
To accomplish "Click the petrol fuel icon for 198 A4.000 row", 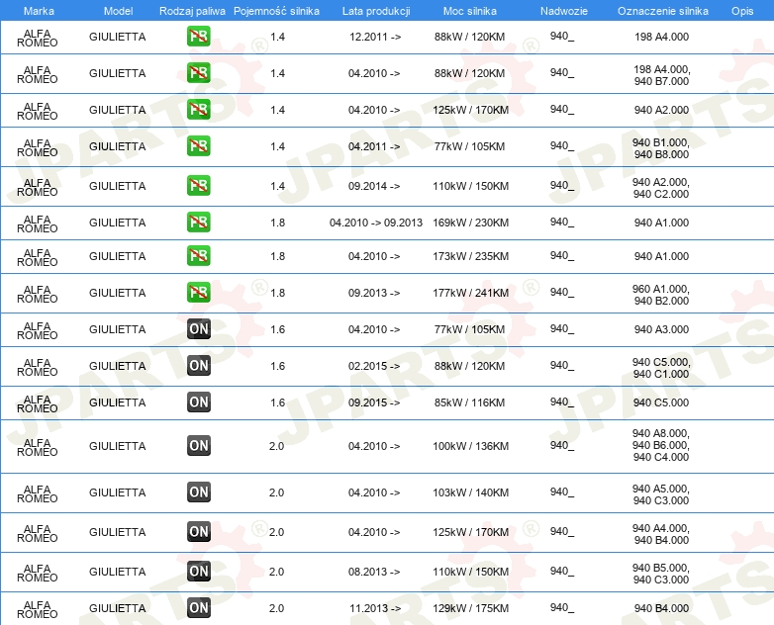I will tap(198, 37).
